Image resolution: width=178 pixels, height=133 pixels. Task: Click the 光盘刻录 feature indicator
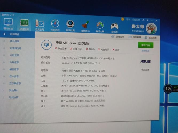[104, 49]
